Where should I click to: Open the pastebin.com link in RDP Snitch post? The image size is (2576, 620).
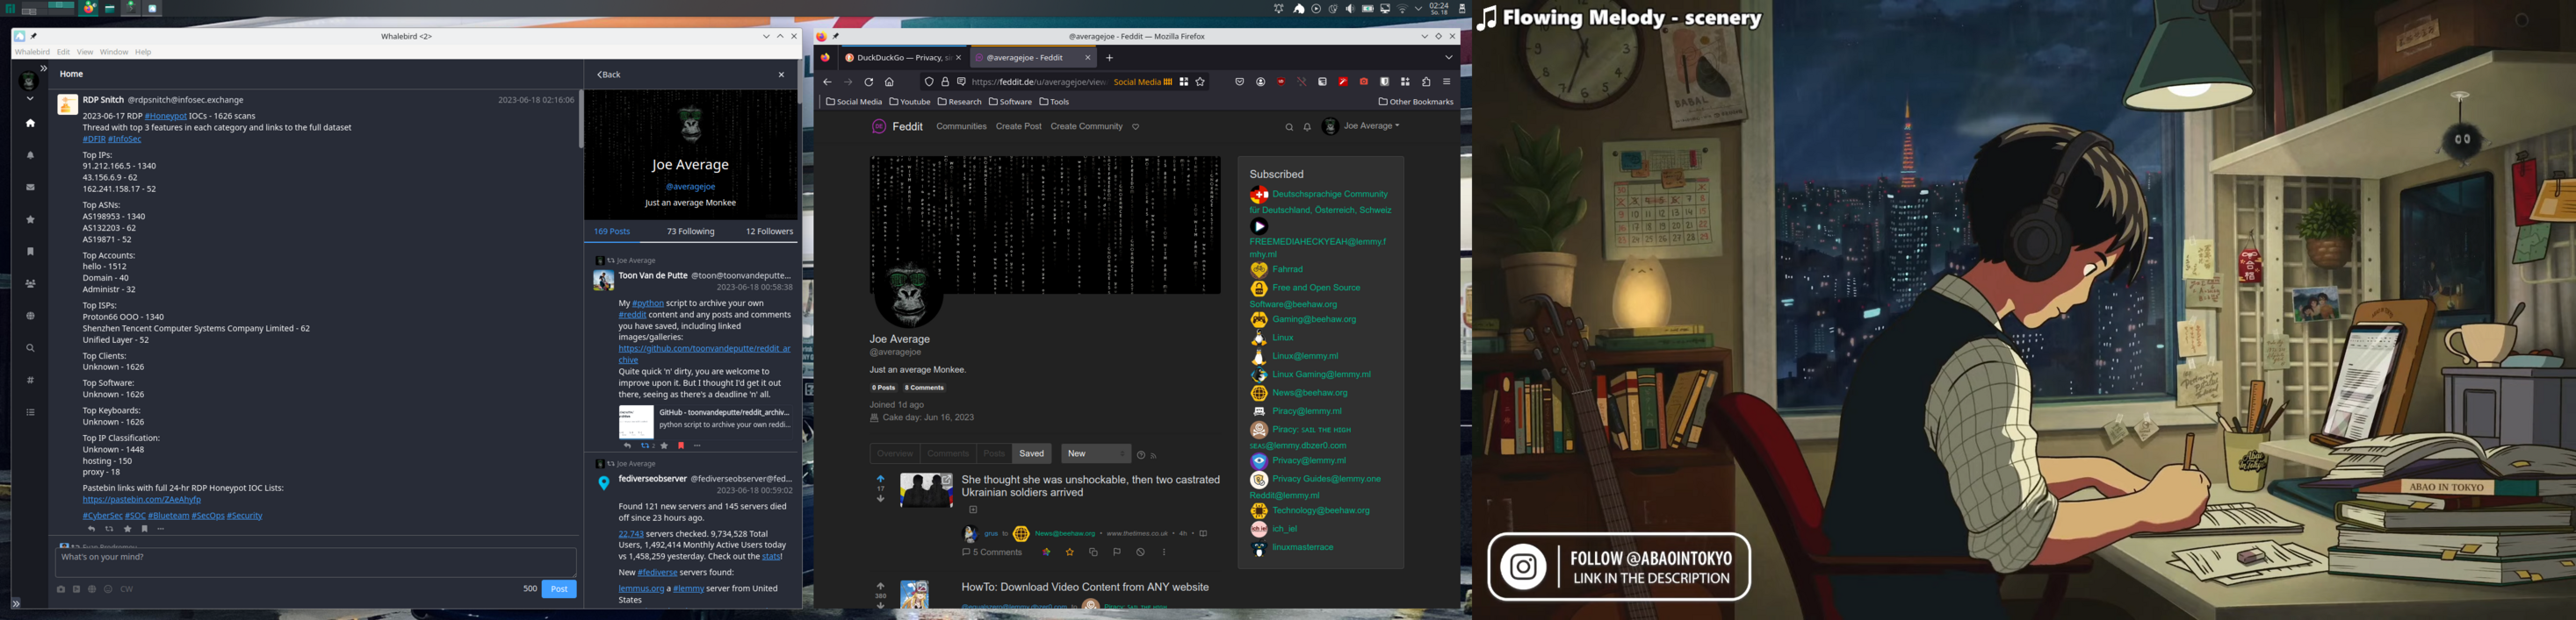pos(142,500)
